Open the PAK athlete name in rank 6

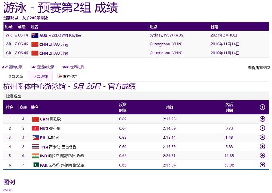coord(62,165)
